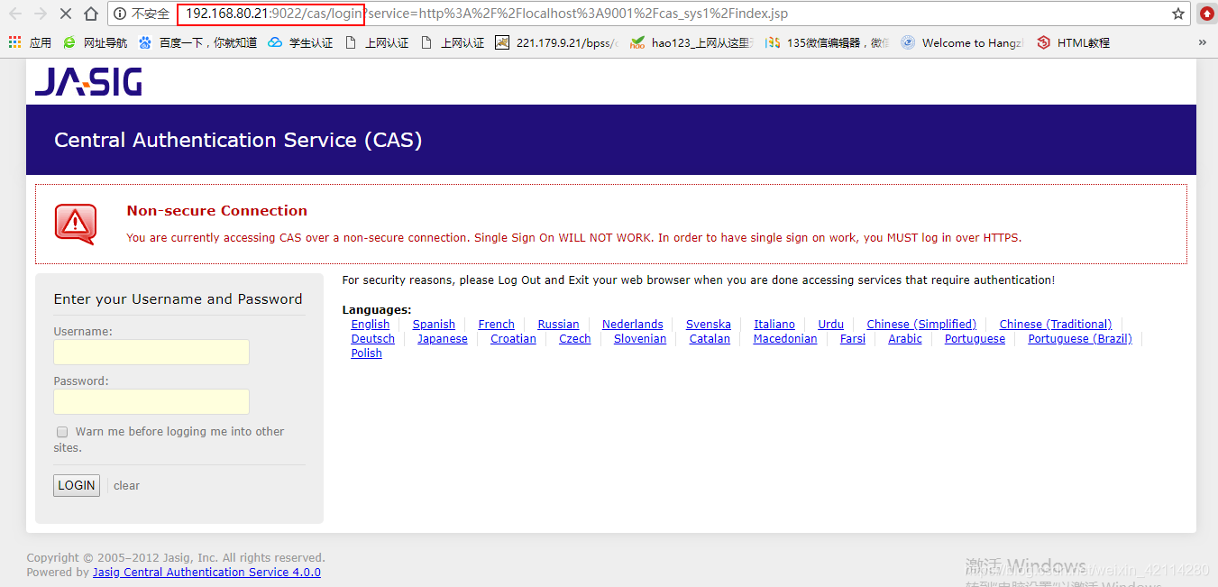Open the 网址导航 bookmark
1218x587 pixels.
95,42
